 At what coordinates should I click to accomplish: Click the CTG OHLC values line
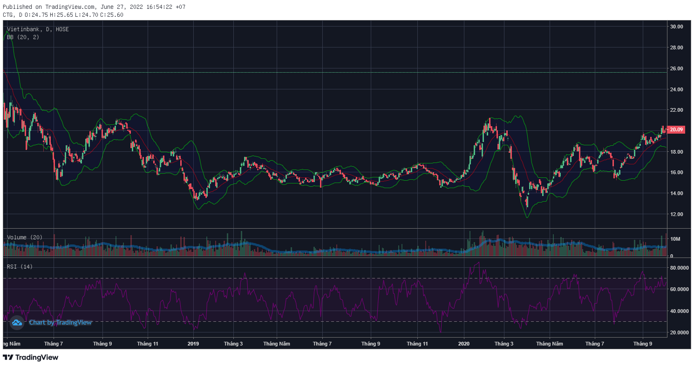click(x=63, y=14)
